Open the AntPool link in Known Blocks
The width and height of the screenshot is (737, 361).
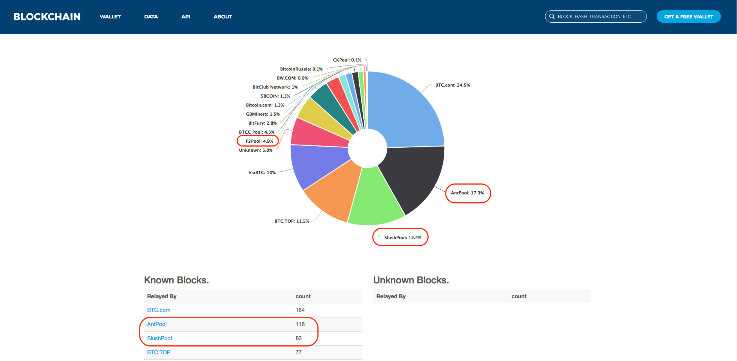(157, 324)
